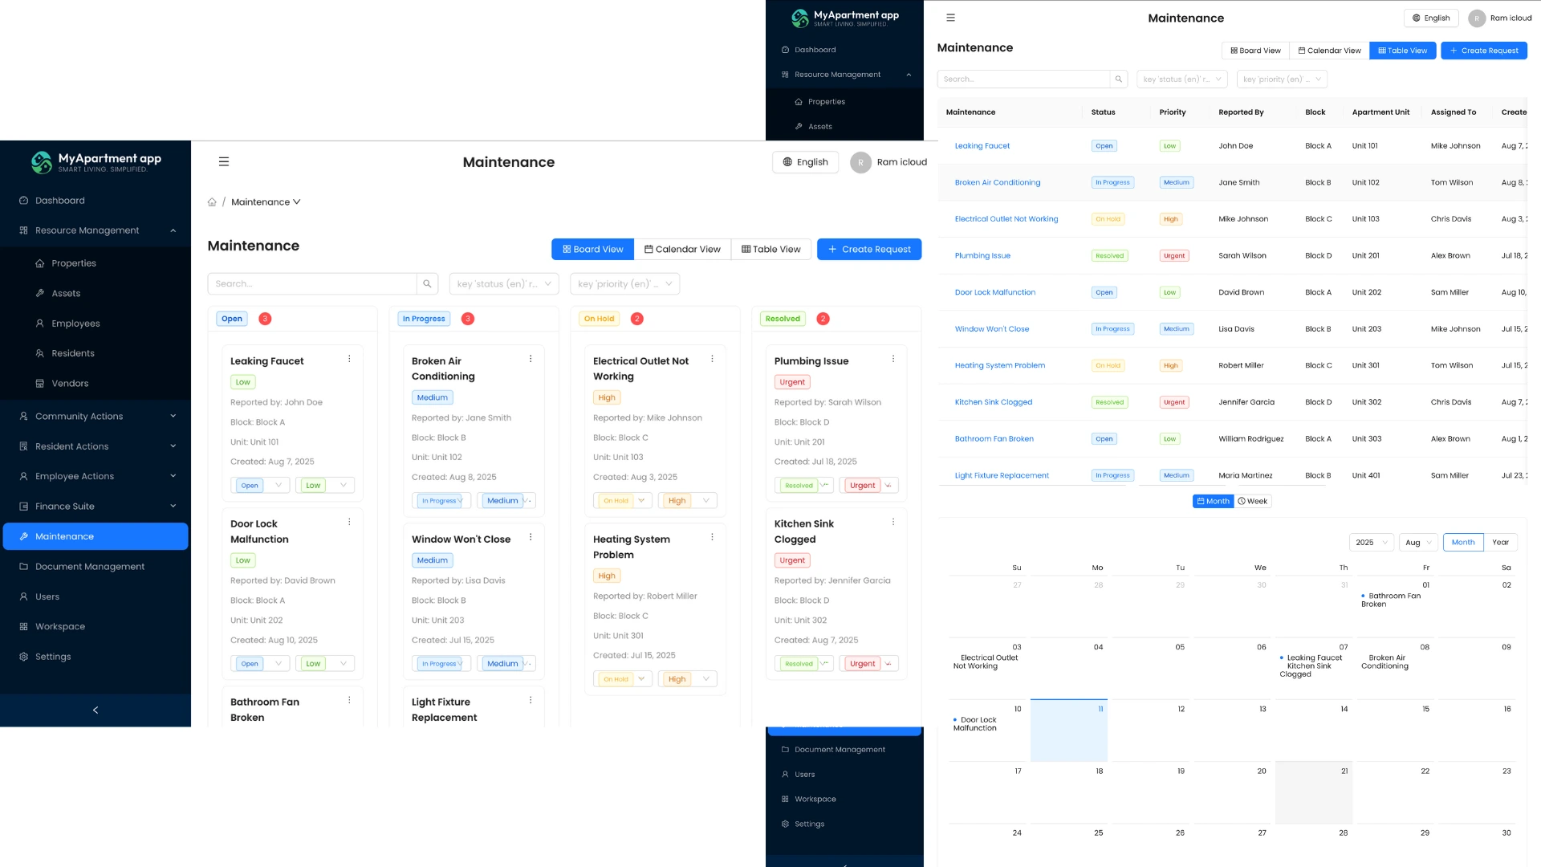This screenshot has height=867, width=1541.
Task: Click search magnifier button in table view
Action: [x=1118, y=79]
